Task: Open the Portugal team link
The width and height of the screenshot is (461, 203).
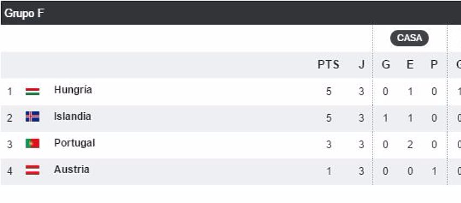Action: pyautogui.click(x=74, y=143)
